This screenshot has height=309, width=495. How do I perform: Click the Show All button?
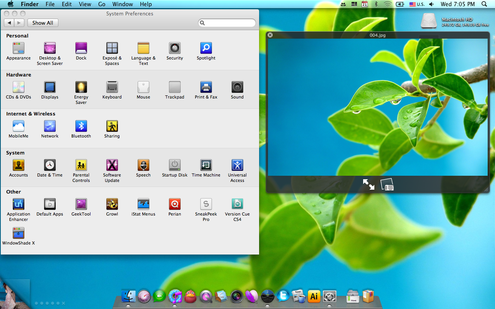coord(43,23)
